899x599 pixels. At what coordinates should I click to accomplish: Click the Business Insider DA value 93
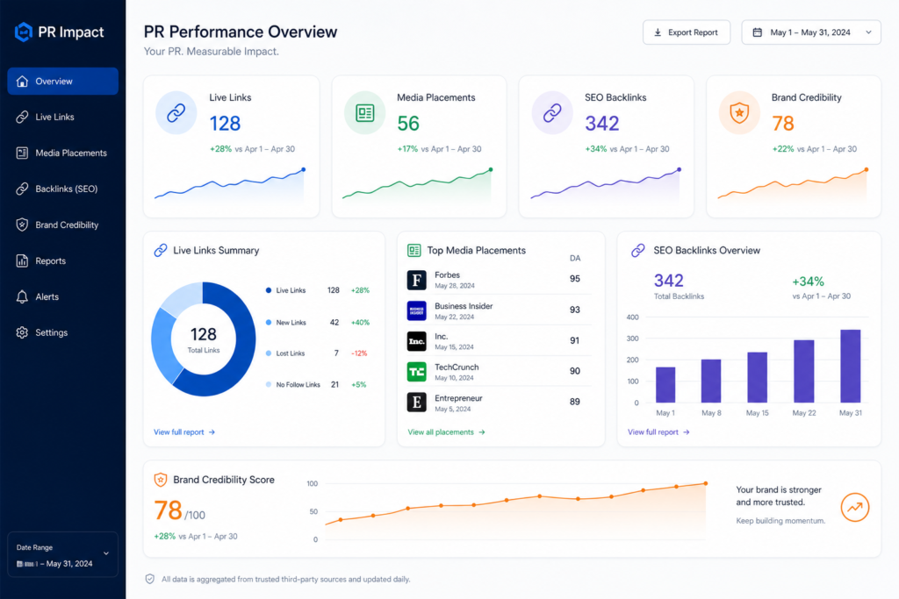574,310
